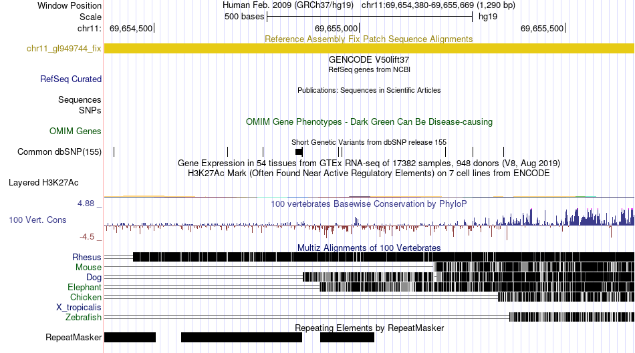Click the 69,655,500 ruler position
The width and height of the screenshot is (635, 353).
[542, 28]
